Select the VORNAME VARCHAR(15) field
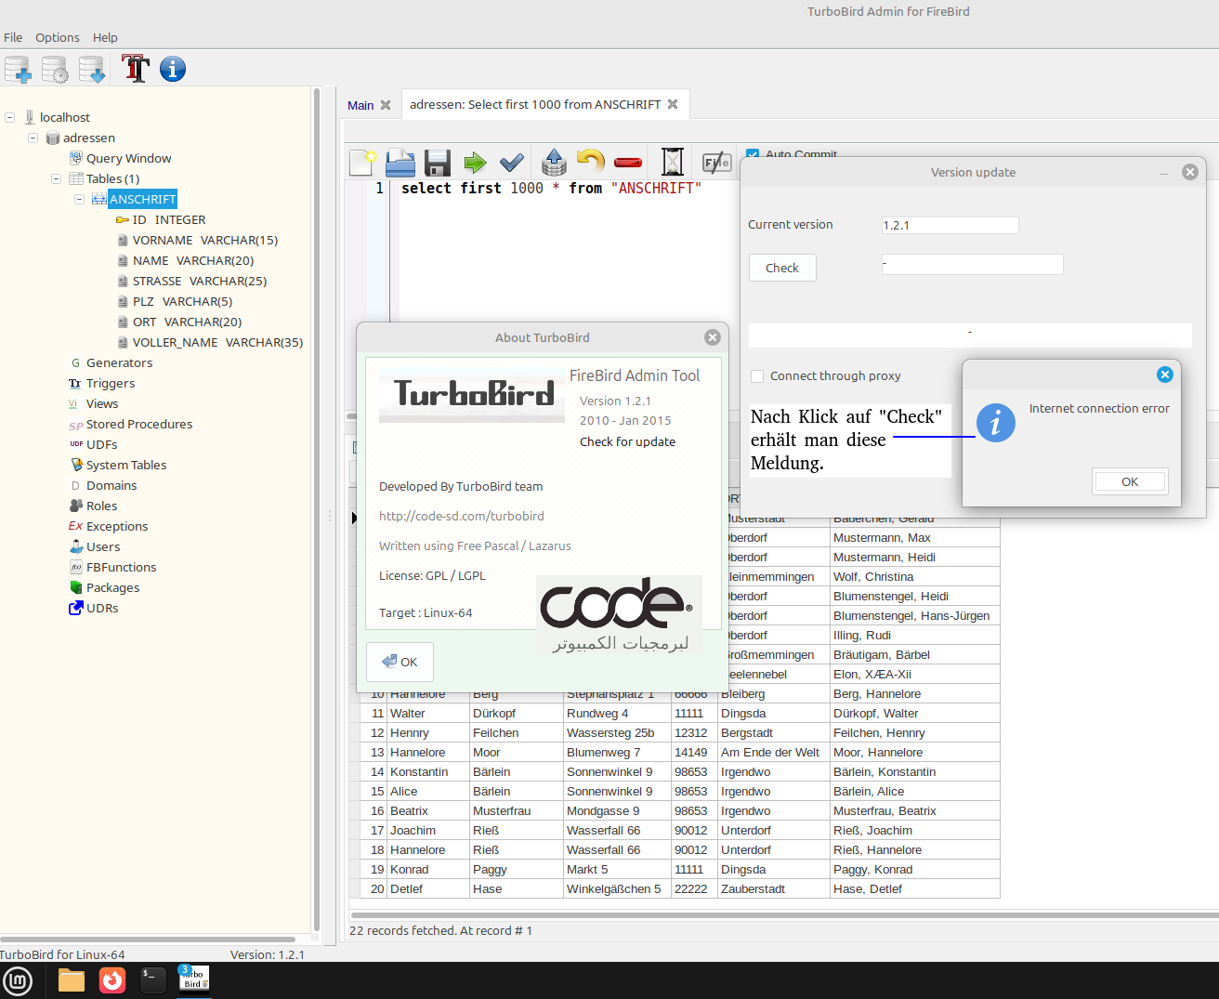The height and width of the screenshot is (999, 1219). pos(204,241)
